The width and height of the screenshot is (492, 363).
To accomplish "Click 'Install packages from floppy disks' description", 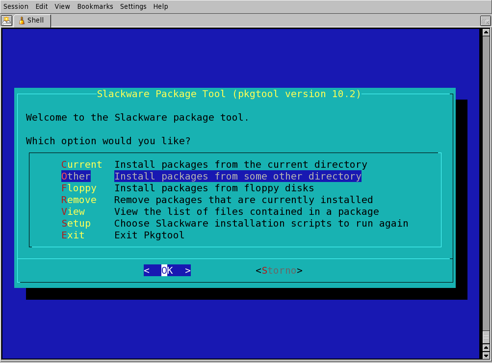I will click(214, 188).
